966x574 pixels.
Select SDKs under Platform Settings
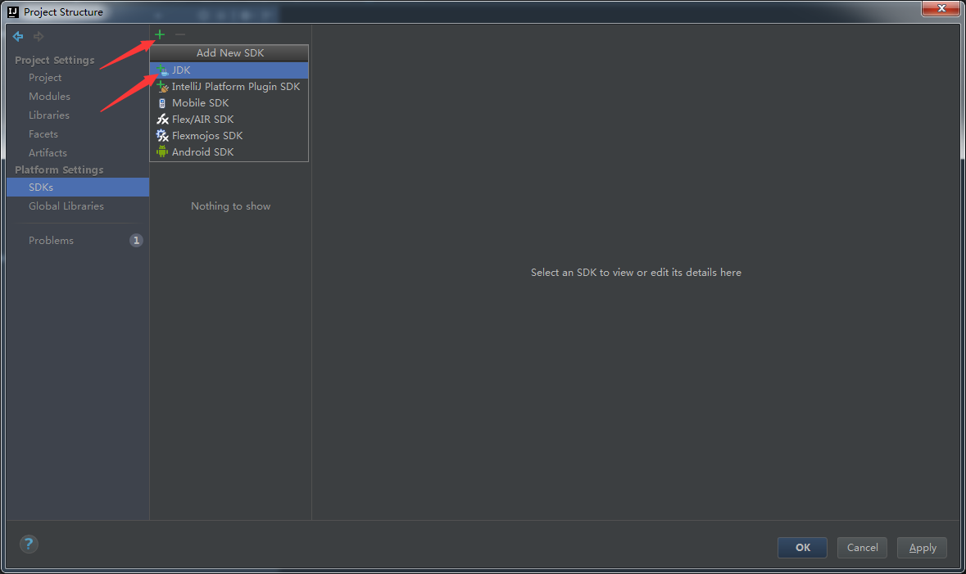coord(78,188)
